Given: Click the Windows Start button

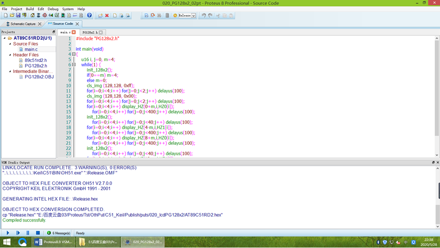Looking at the screenshot, I should tap(7, 242).
